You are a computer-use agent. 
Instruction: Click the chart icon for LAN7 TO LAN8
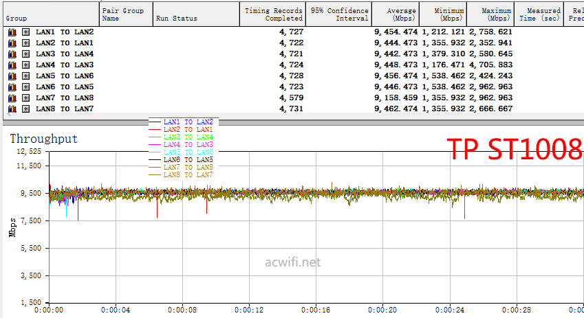(x=12, y=98)
